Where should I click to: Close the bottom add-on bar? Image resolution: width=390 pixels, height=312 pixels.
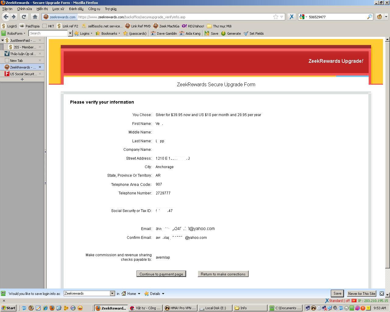coord(4,301)
